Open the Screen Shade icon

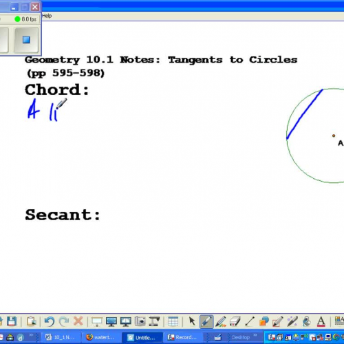point(97,321)
